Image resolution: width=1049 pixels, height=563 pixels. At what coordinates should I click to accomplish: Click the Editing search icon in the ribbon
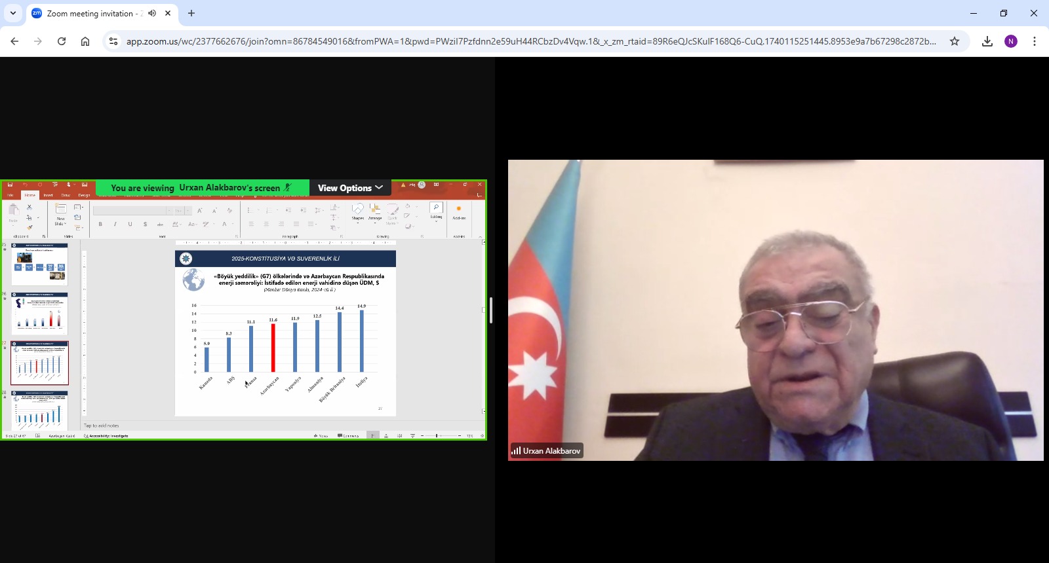point(436,209)
